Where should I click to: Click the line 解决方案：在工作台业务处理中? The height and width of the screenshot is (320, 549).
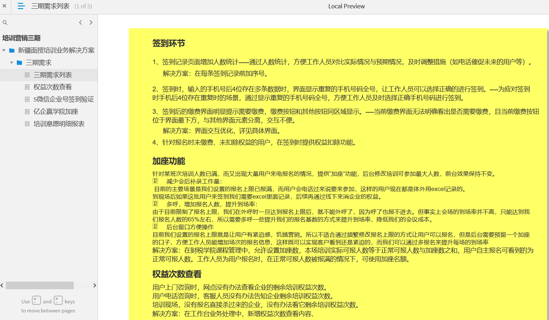pos(234,314)
